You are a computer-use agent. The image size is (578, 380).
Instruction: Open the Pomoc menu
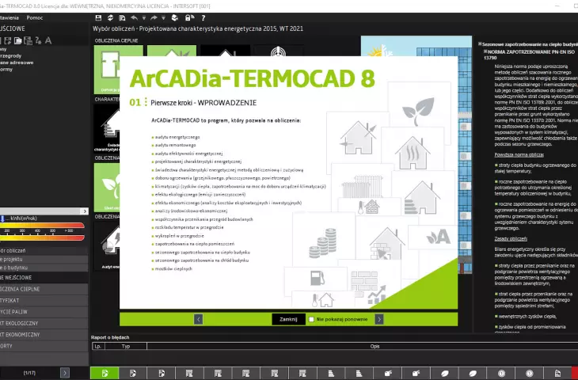pyautogui.click(x=35, y=17)
